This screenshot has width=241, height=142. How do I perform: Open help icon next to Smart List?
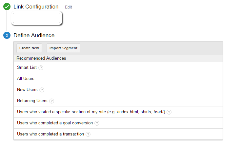pos(41,68)
